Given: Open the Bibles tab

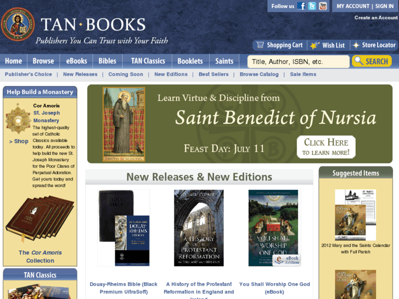Looking at the screenshot, I should [108, 61].
